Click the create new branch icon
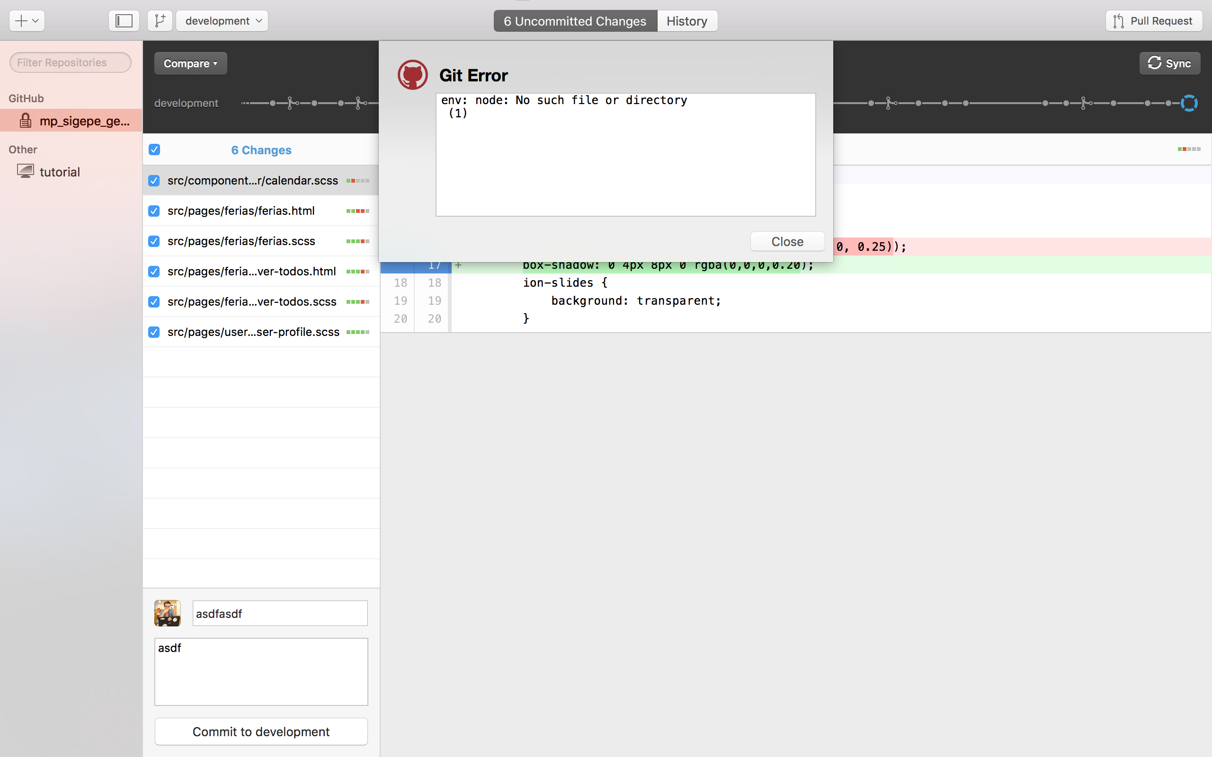Screen dimensions: 1212x757 coord(160,21)
